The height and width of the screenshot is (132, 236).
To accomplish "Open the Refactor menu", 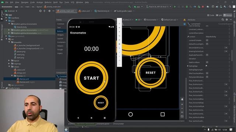I will click(48, 3).
